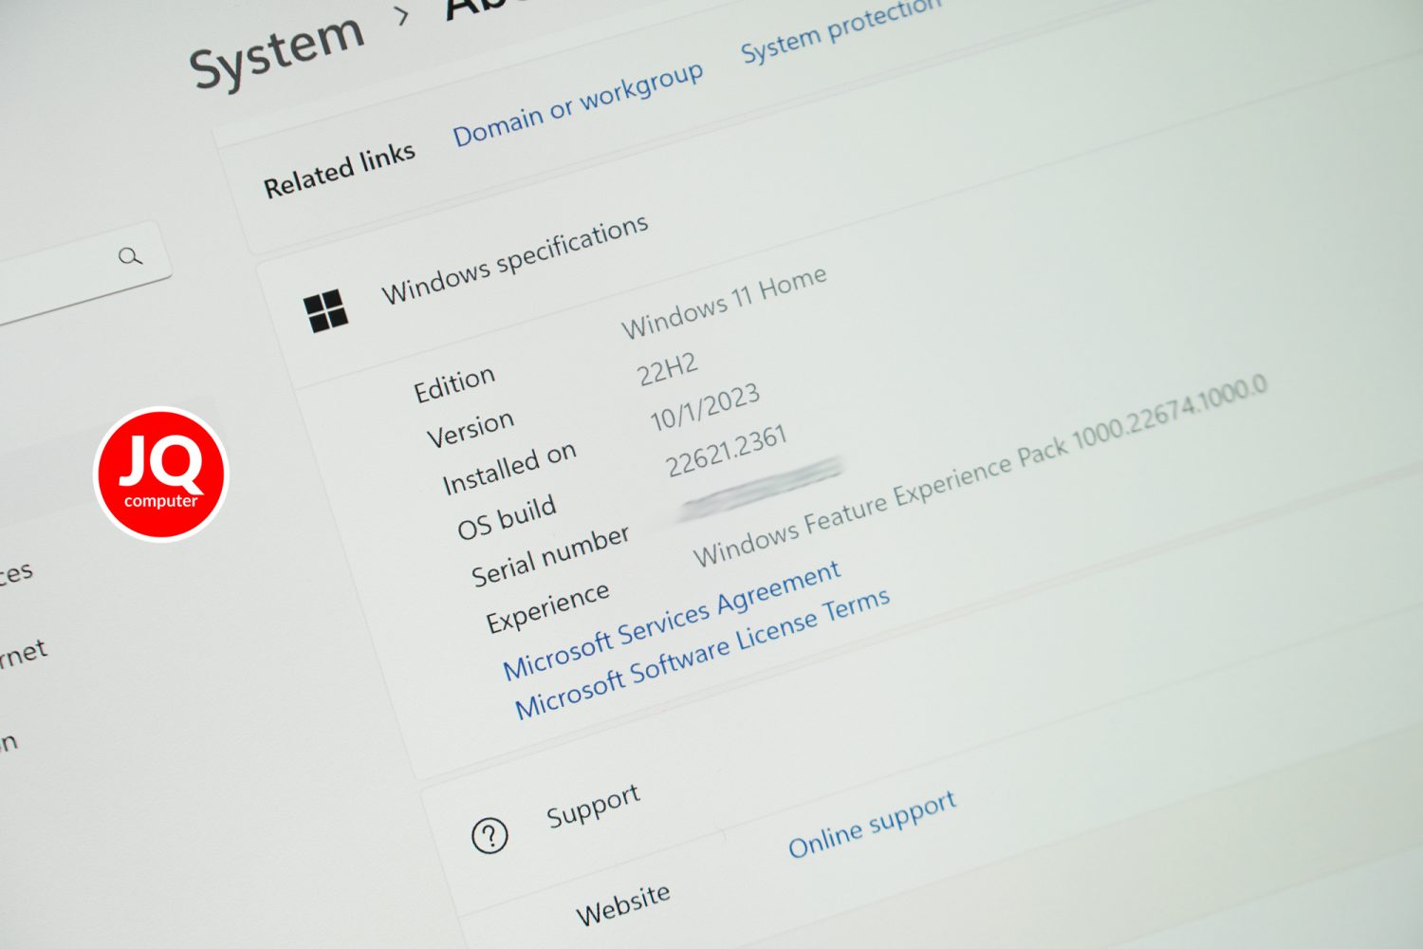
Task: Select the 22621.2361 build number
Action: tap(726, 451)
